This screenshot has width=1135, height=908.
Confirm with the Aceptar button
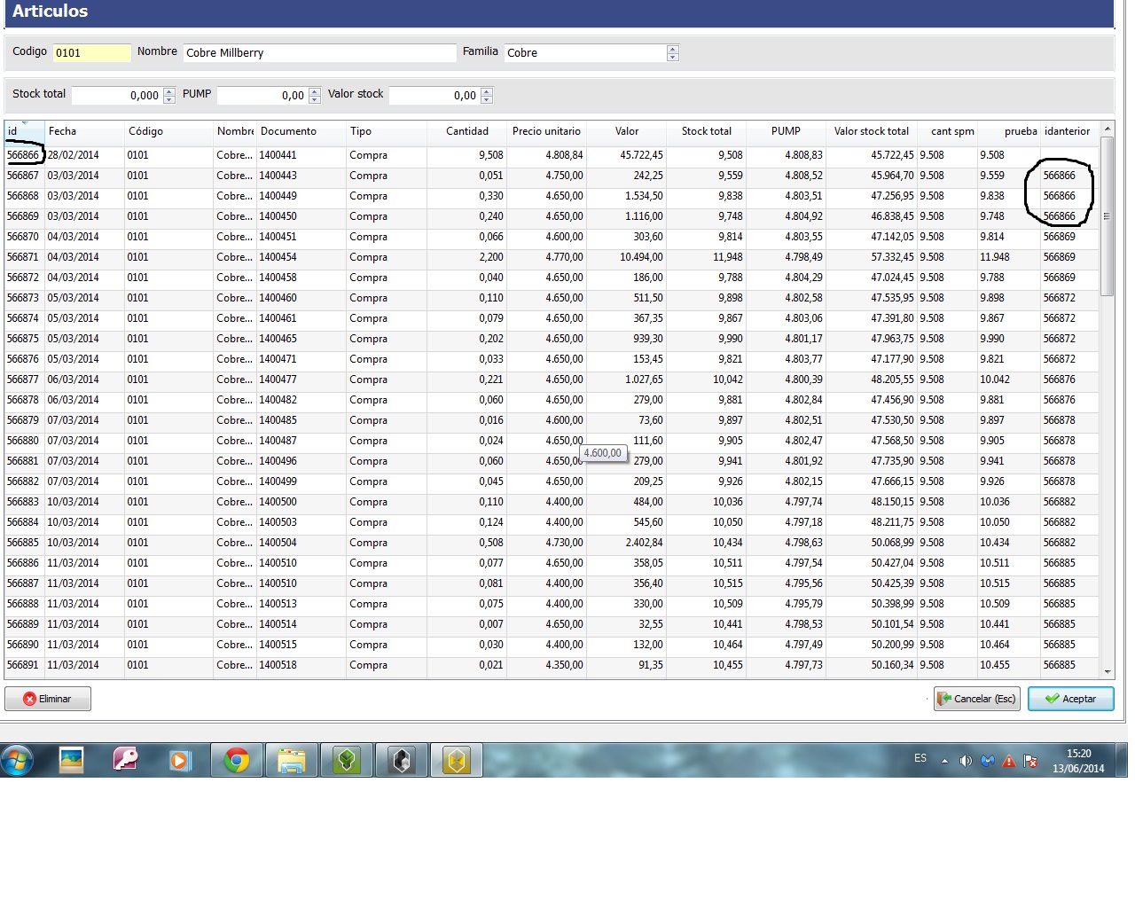coord(1070,699)
